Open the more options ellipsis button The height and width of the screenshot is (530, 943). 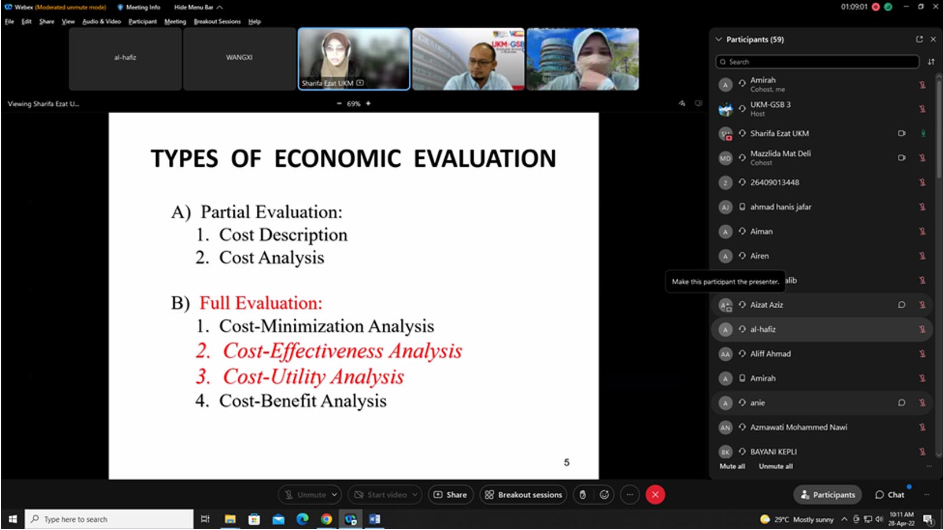click(630, 495)
